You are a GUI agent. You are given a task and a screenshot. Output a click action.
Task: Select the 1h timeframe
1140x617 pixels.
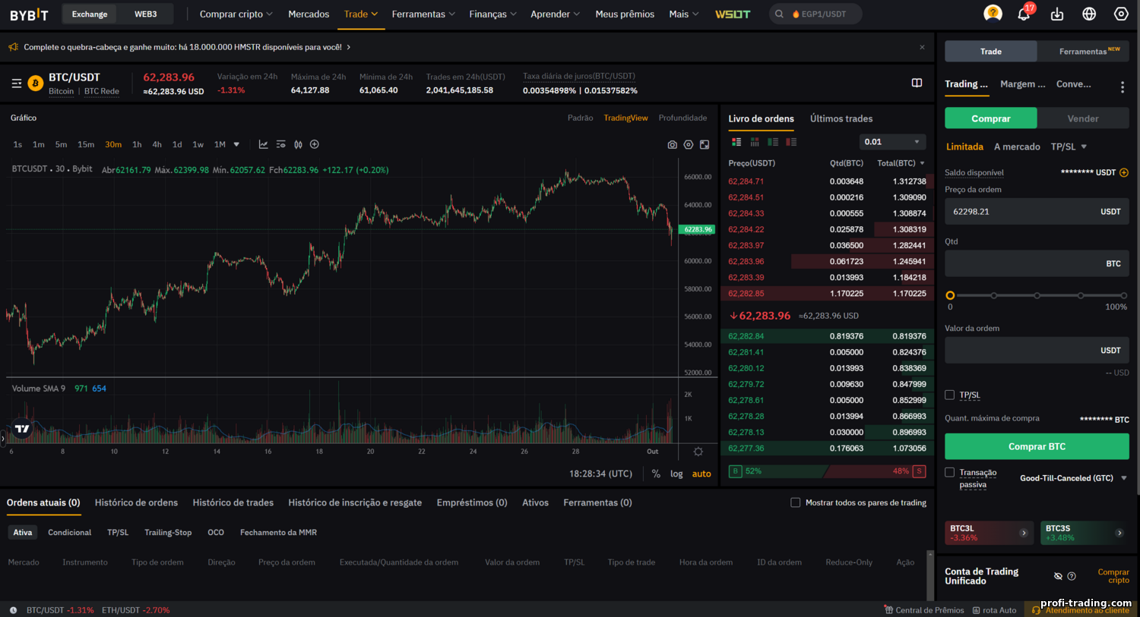pyautogui.click(x=137, y=144)
